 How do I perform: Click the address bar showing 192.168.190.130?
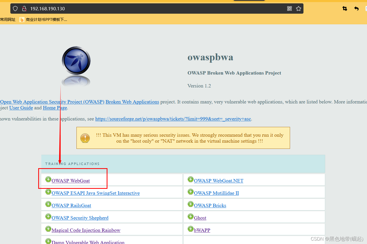tap(157, 9)
